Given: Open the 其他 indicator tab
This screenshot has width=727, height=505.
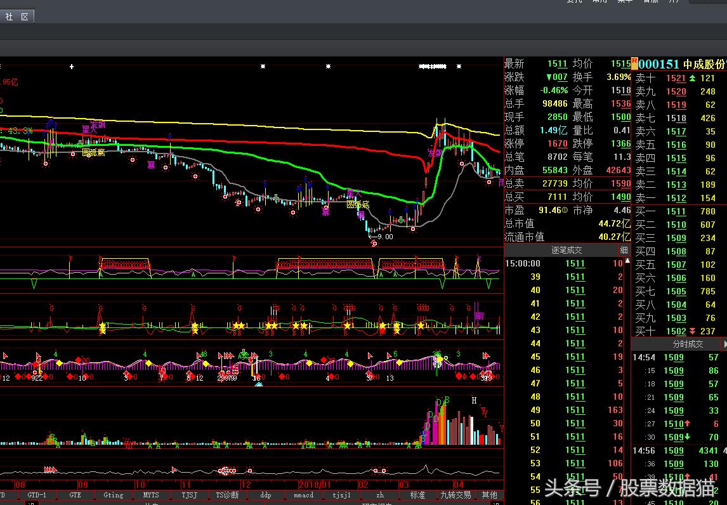Looking at the screenshot, I should 489,495.
